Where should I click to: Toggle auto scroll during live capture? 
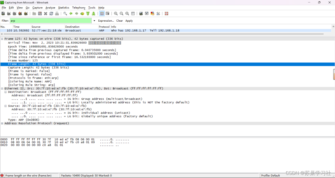tap(108, 13)
